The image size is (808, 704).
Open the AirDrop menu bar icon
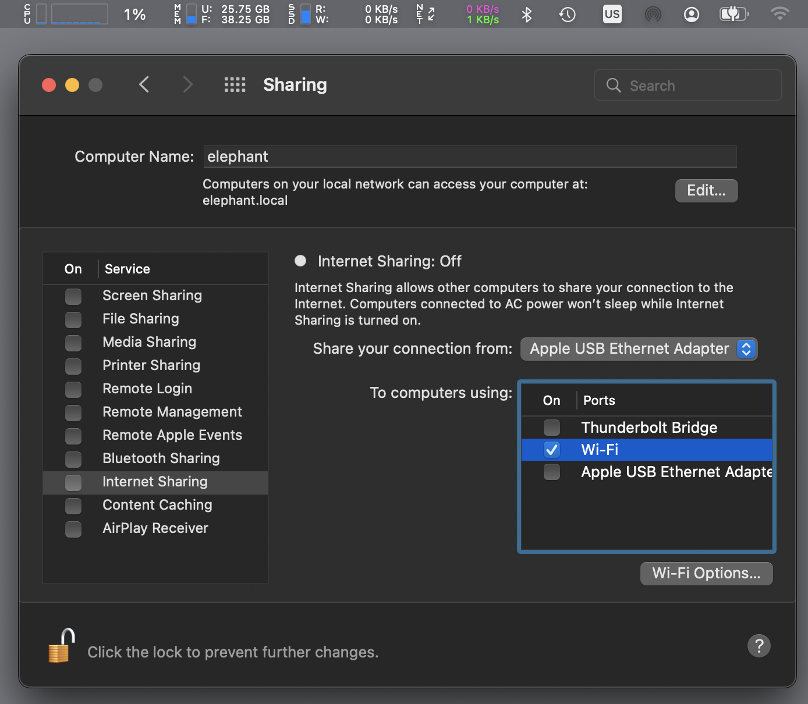click(x=653, y=15)
